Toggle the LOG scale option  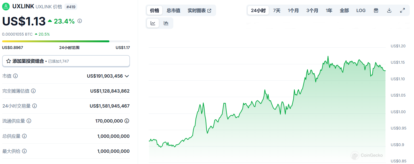coord(361,10)
